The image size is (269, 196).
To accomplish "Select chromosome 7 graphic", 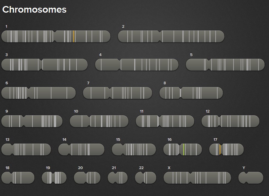I will [x=117, y=93].
